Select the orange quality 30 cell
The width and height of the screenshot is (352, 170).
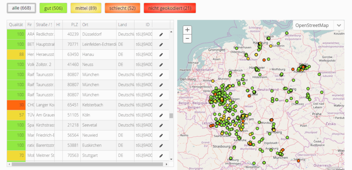tap(16, 105)
